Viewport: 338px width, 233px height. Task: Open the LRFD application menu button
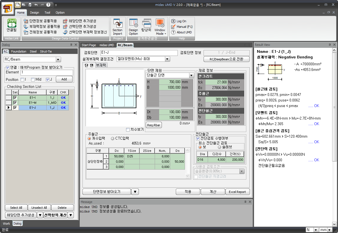7,8
